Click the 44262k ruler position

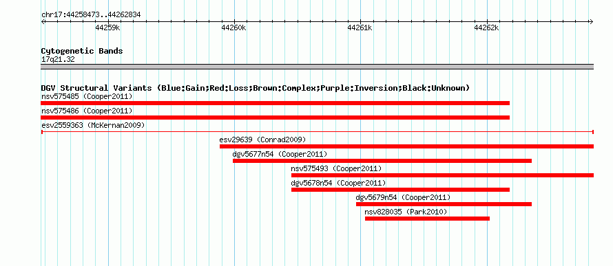pyautogui.click(x=487, y=27)
